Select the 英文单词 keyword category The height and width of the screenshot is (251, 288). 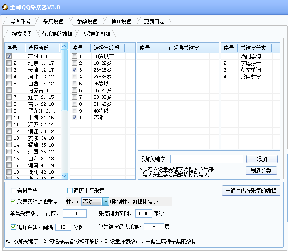pyautogui.click(x=251, y=70)
